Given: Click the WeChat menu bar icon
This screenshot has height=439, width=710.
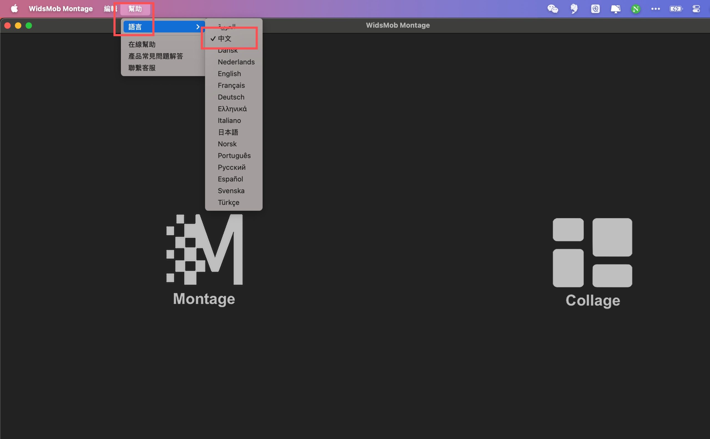Looking at the screenshot, I should 552,9.
